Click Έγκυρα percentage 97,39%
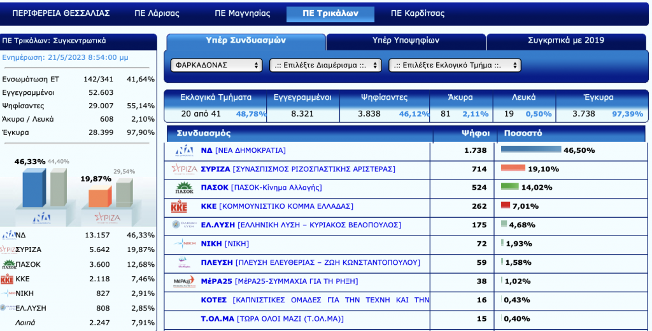 click(627, 113)
